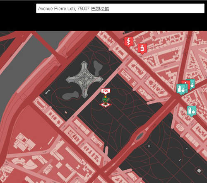207x183 pixels.
Task: Click the pond southwest of the Eiffel Tower
Action: point(70,95)
